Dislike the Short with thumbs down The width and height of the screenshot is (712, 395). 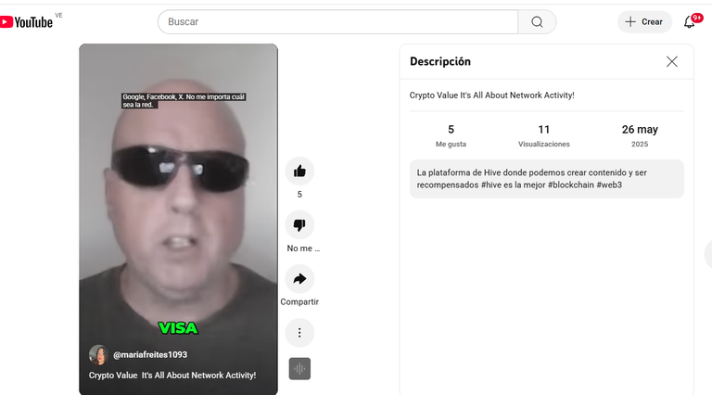coord(299,224)
